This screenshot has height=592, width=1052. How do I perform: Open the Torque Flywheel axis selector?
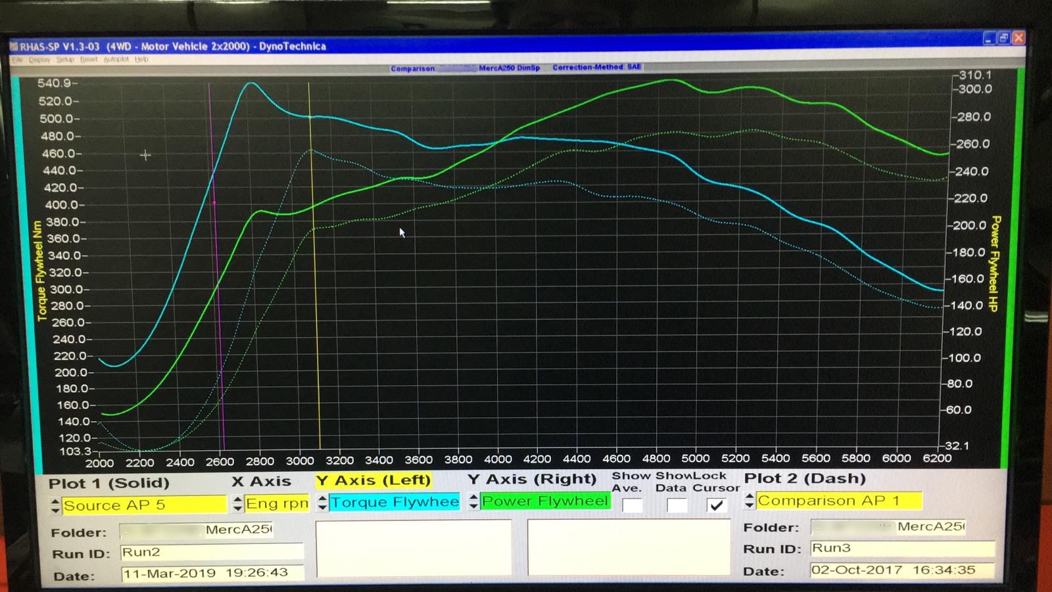click(394, 503)
